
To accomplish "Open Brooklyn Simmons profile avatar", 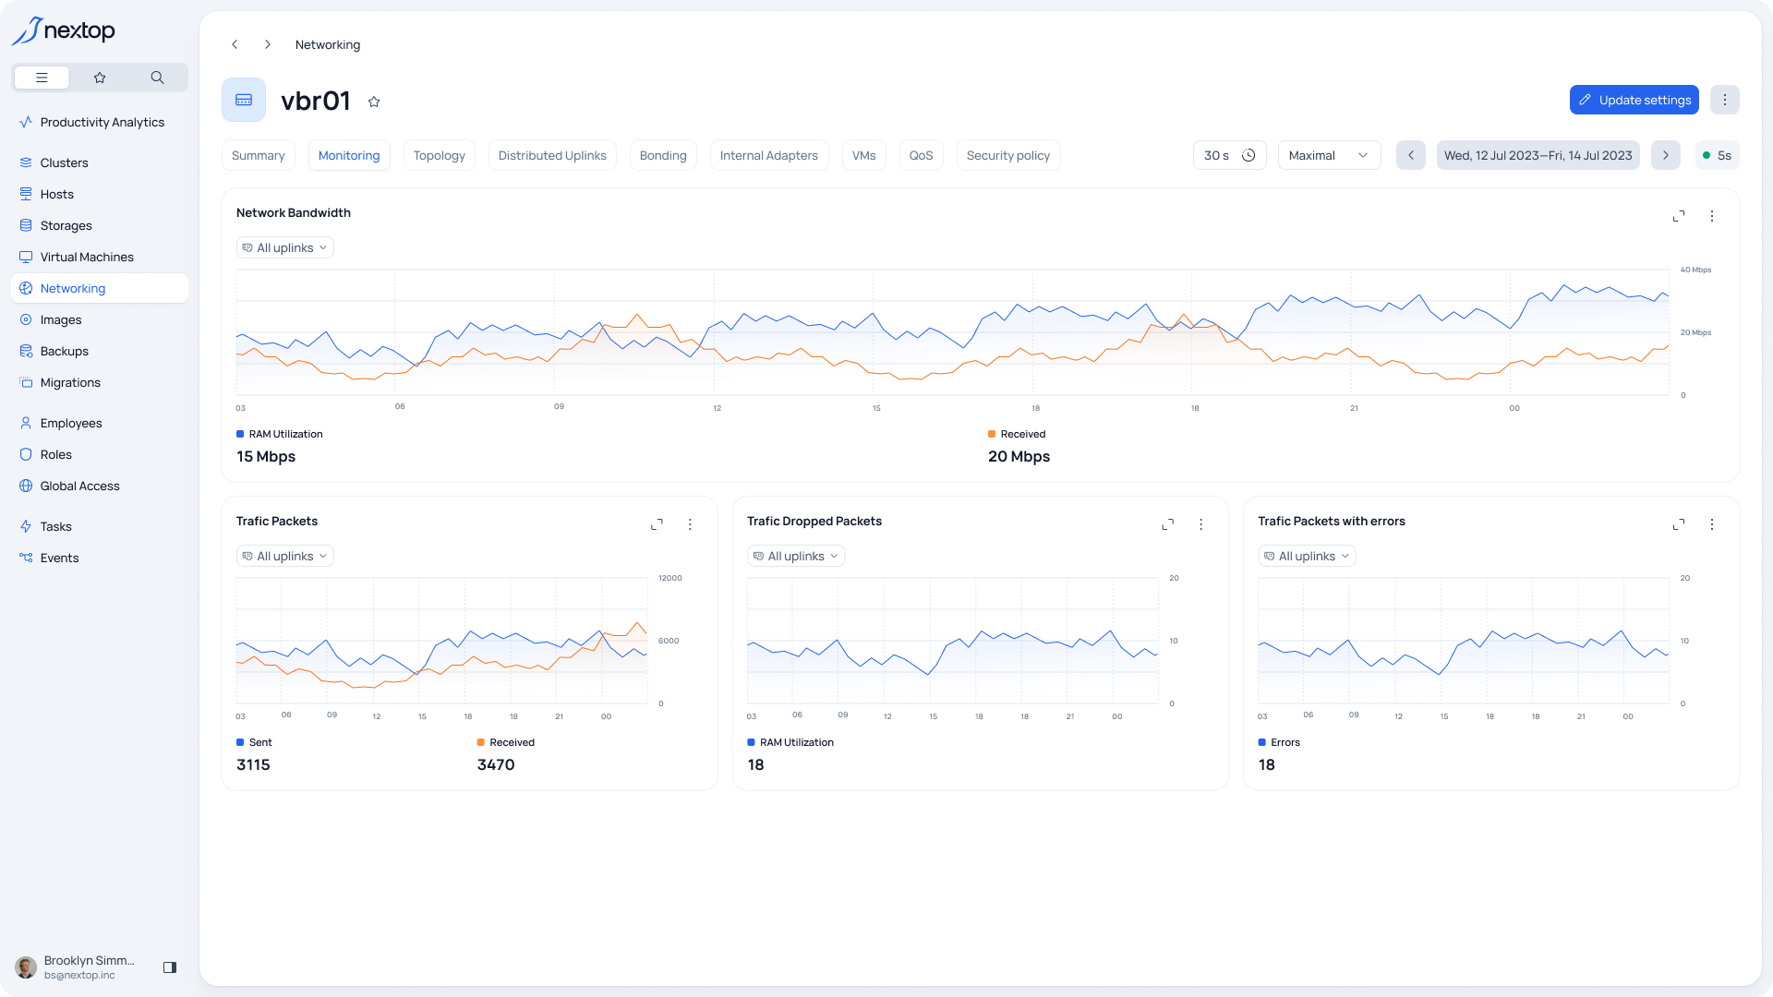I will click(x=26, y=967).
